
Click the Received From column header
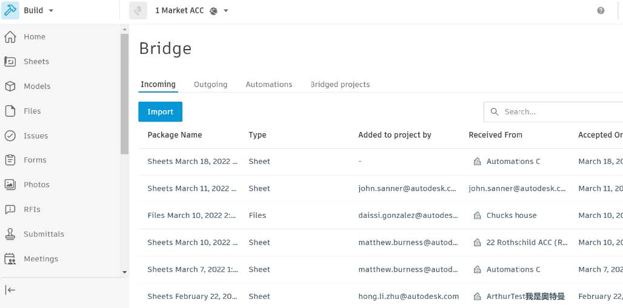point(496,135)
